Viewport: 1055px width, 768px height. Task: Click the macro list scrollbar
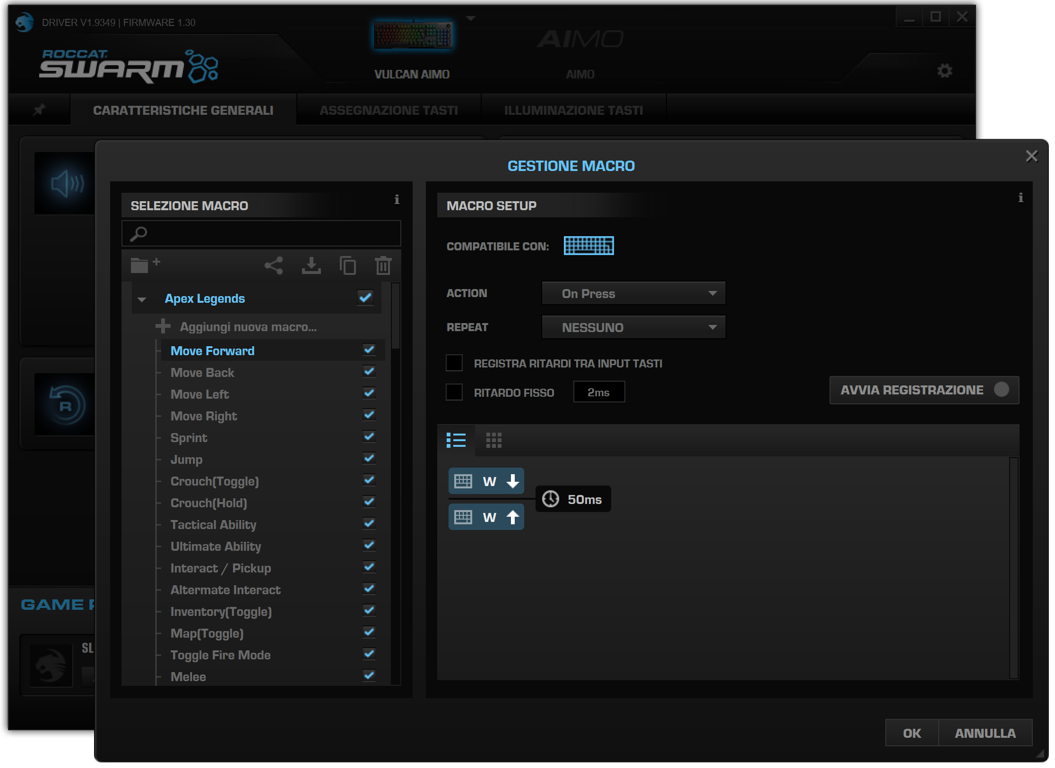[x=396, y=316]
